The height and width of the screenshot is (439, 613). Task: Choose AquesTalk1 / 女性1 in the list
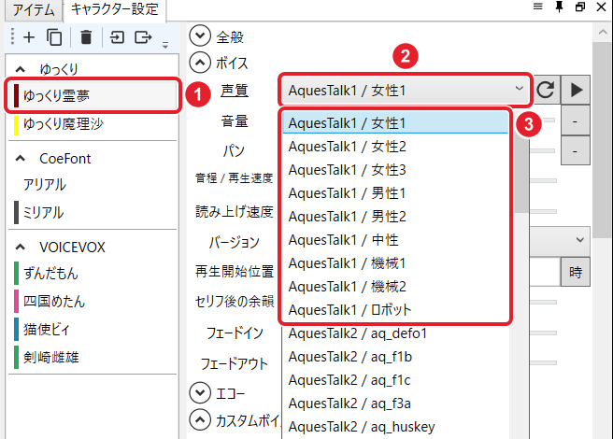click(x=395, y=122)
